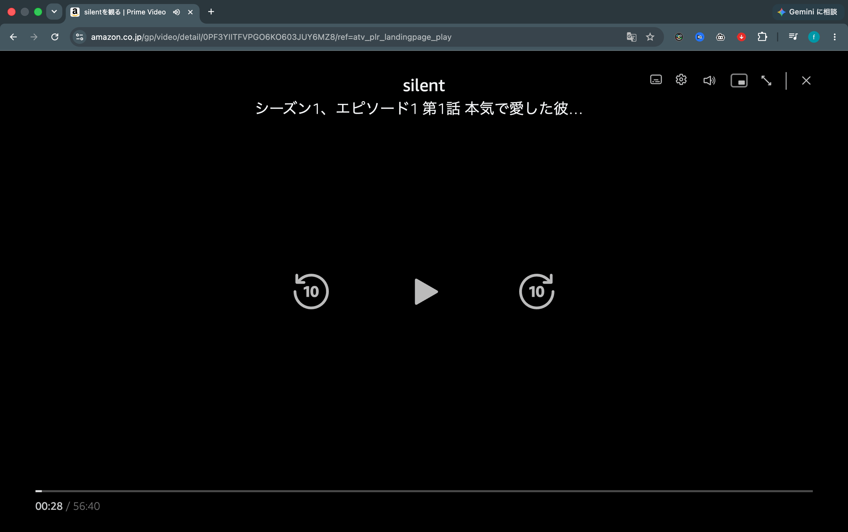Image resolution: width=848 pixels, height=532 pixels.
Task: Mute the tab via the tab speaker icon
Action: (177, 12)
